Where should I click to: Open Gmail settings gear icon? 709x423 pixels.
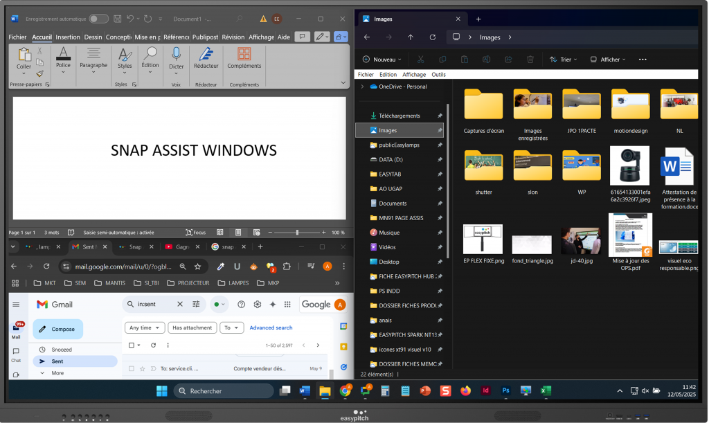(x=258, y=304)
